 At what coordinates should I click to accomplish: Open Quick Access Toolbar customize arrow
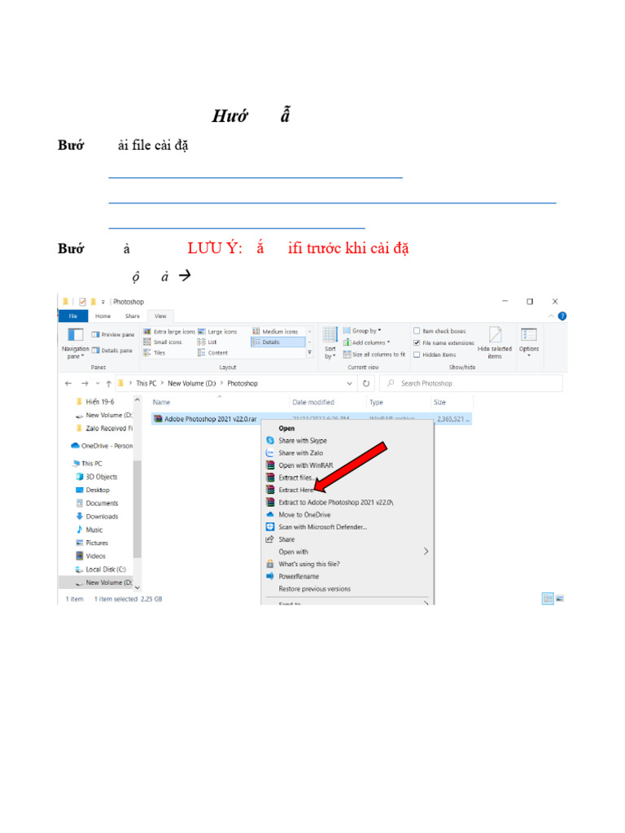(103, 302)
